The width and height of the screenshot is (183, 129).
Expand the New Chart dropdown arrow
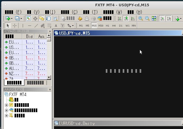point(12,18)
